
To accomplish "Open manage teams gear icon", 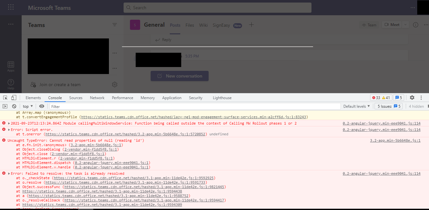I will (x=115, y=85).
